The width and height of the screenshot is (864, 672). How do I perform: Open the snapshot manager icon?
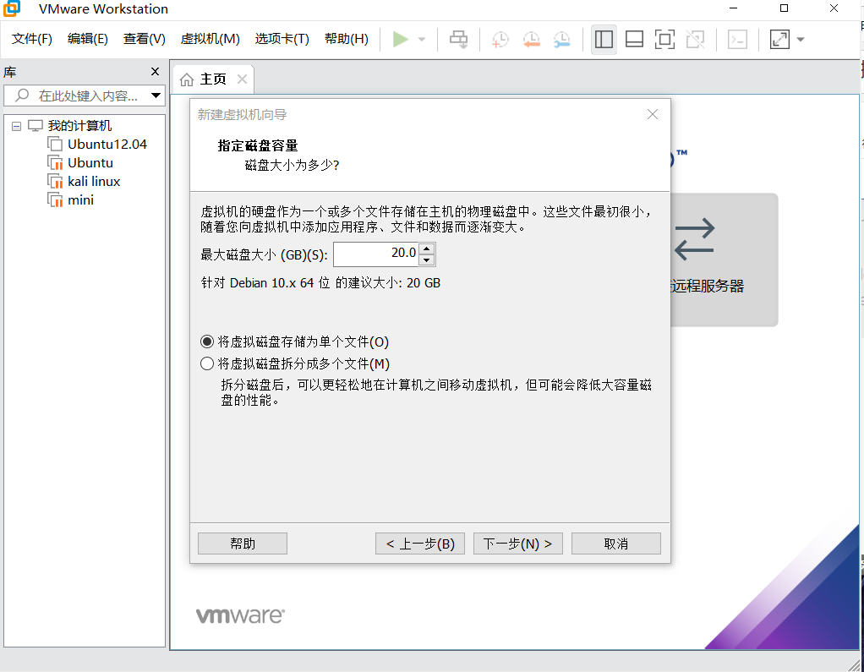pyautogui.click(x=562, y=40)
